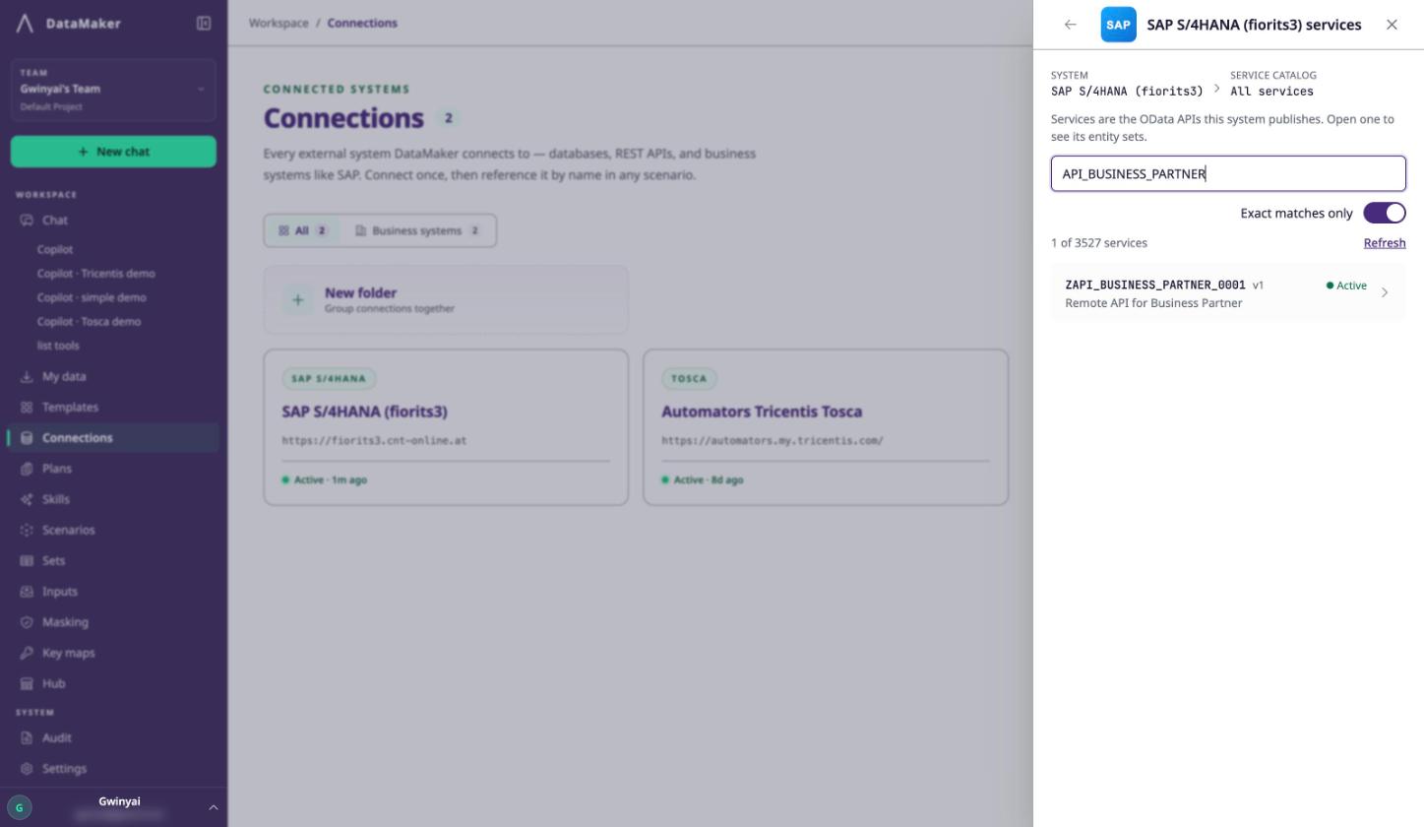Open Inputs section
Viewport: 1424px width, 827px height.
point(59,592)
